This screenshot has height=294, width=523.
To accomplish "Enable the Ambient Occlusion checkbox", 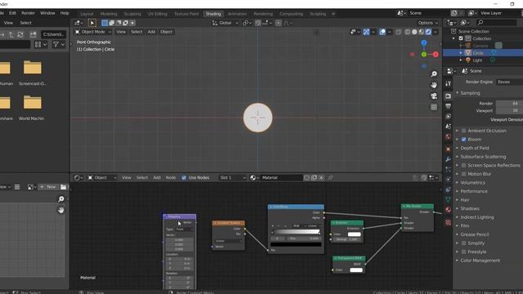I will [463, 131].
